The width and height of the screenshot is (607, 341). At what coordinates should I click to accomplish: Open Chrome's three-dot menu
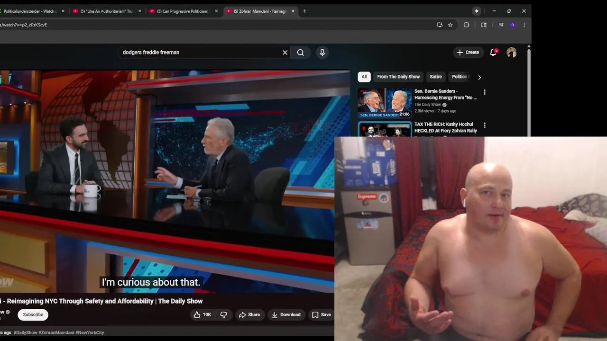click(524, 25)
